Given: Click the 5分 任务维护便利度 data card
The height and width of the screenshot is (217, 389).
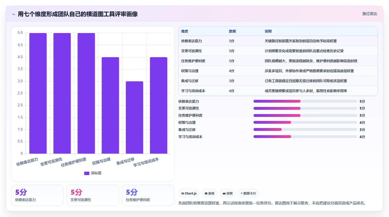Looking at the screenshot, I should point(148,195).
